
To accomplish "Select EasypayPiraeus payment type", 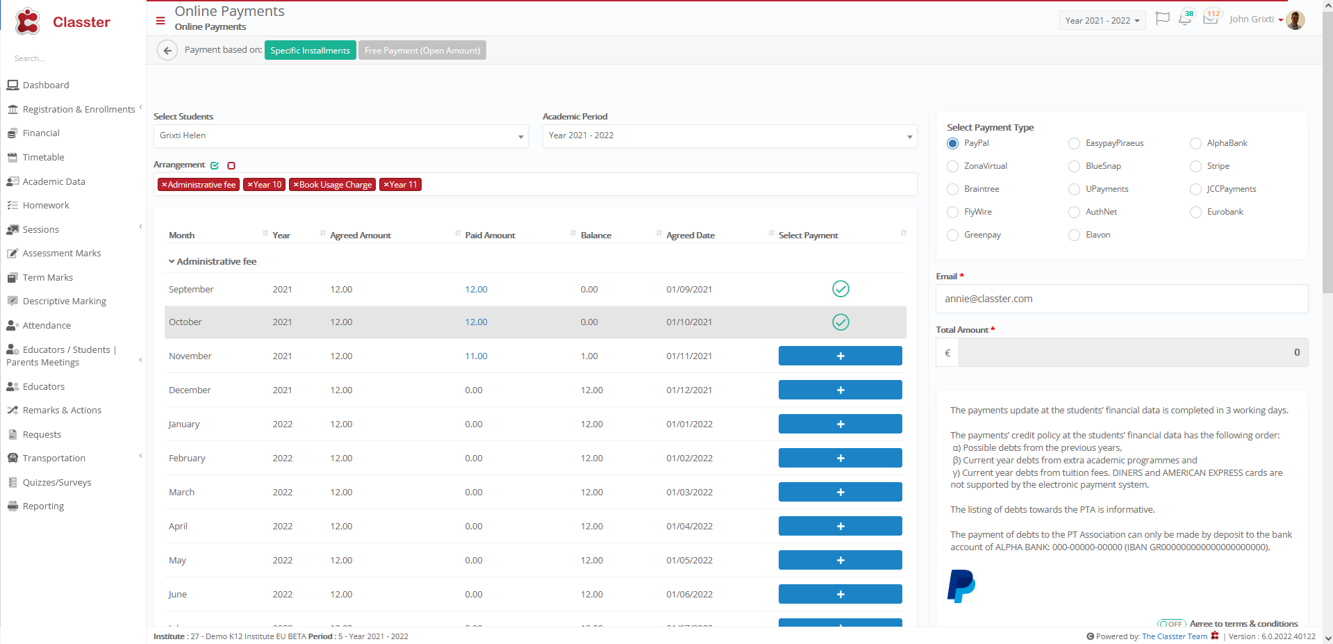I will [x=1074, y=144].
